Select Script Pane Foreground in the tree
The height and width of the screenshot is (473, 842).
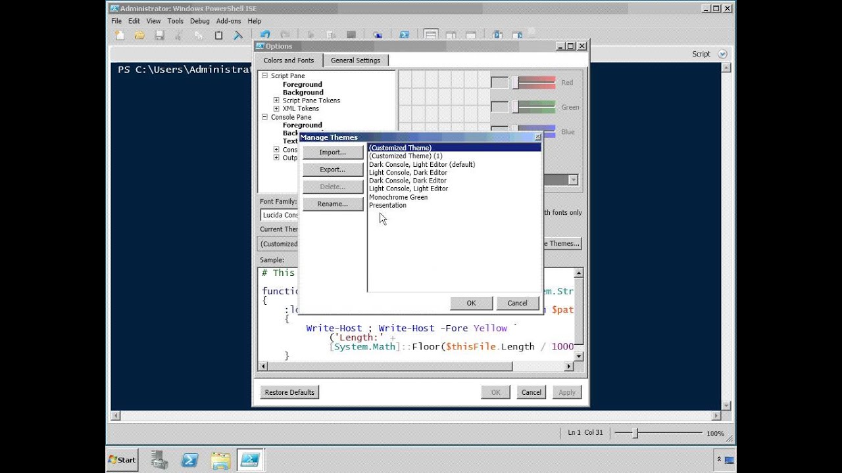coord(303,84)
